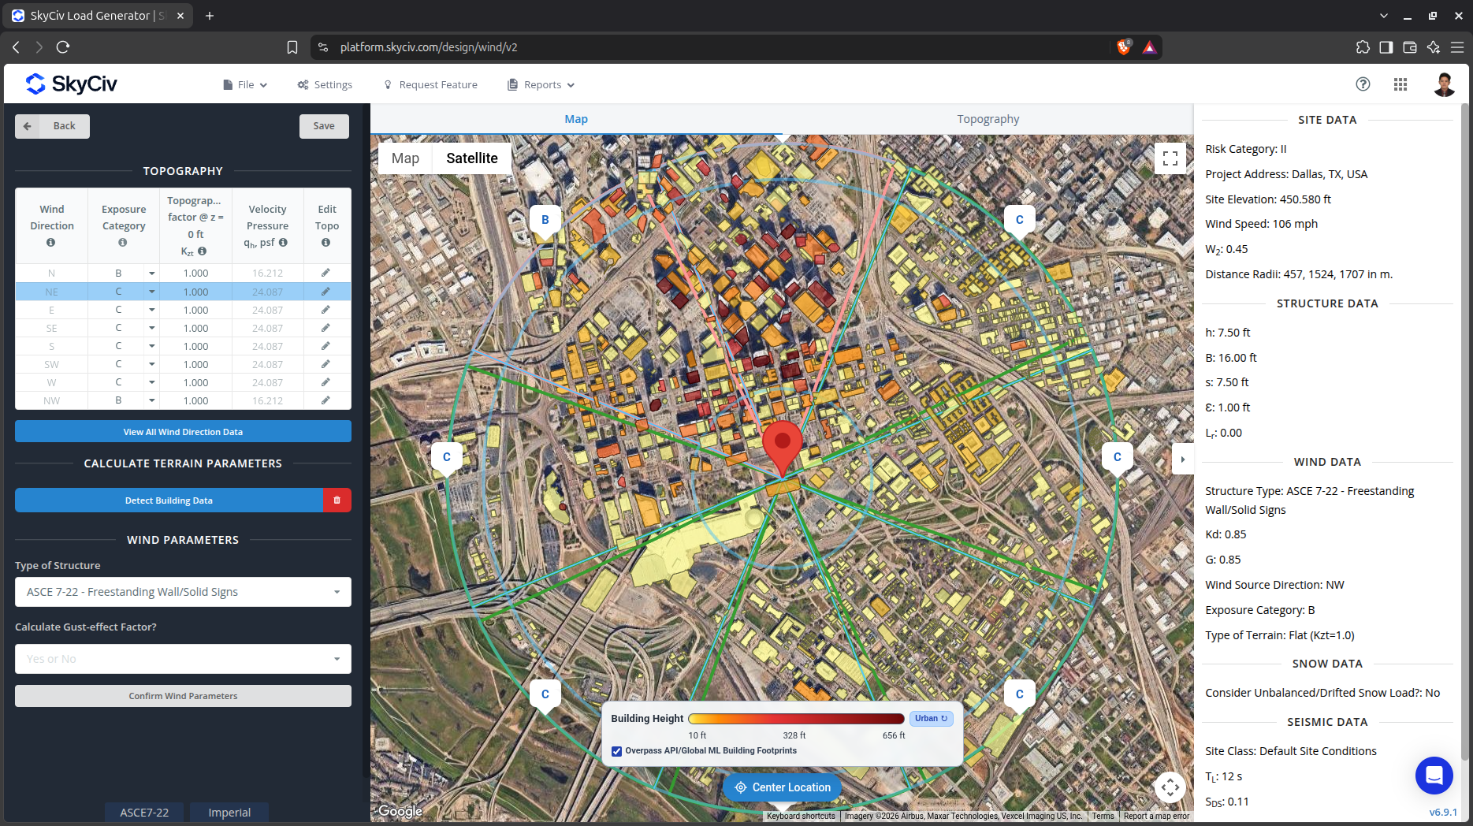Open the help question mark icon
The height and width of the screenshot is (826, 1473).
1363,84
